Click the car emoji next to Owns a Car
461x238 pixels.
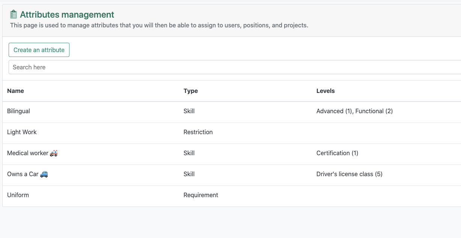(44, 174)
